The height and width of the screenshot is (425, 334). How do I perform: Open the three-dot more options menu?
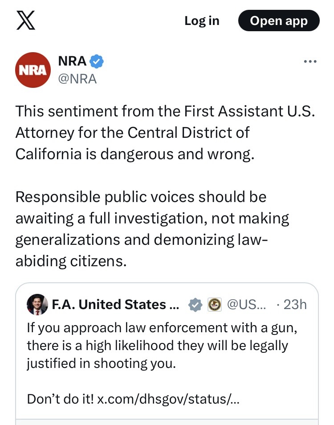310,62
